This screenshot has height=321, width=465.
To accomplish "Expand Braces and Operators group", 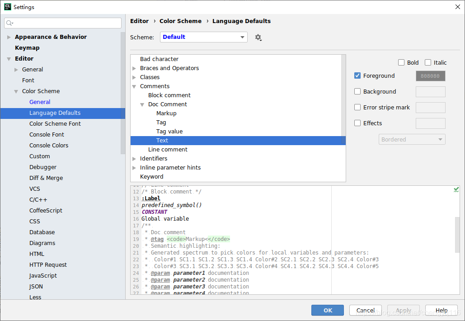I will click(134, 68).
